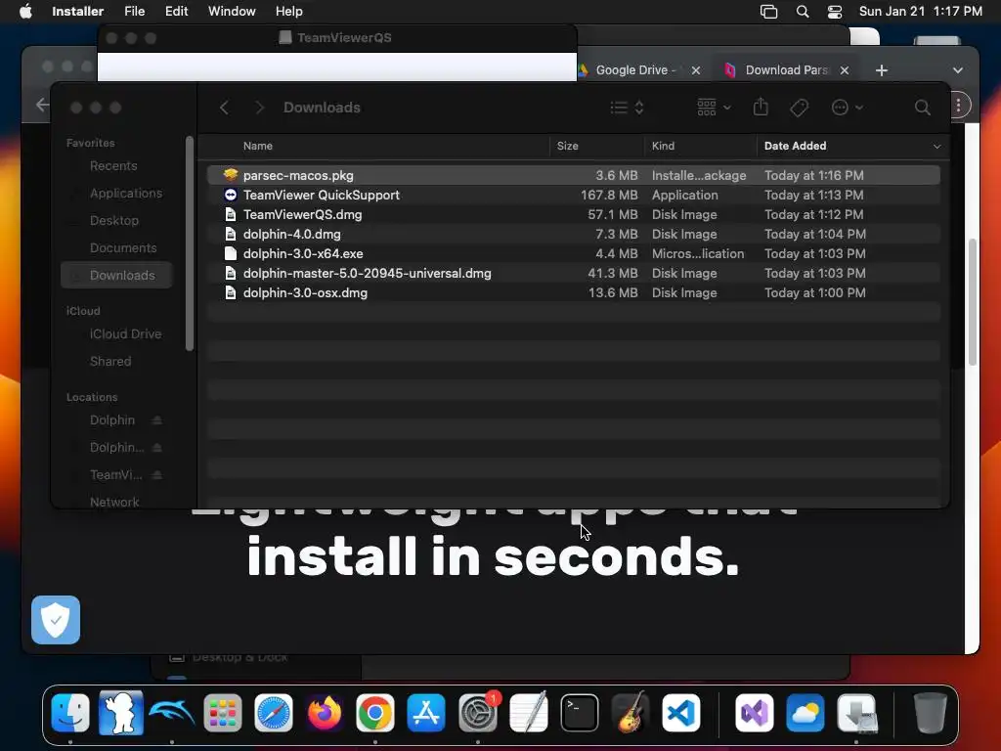Select the TeamViewerQS.dmg file
This screenshot has height=751, width=1001.
(573, 214)
